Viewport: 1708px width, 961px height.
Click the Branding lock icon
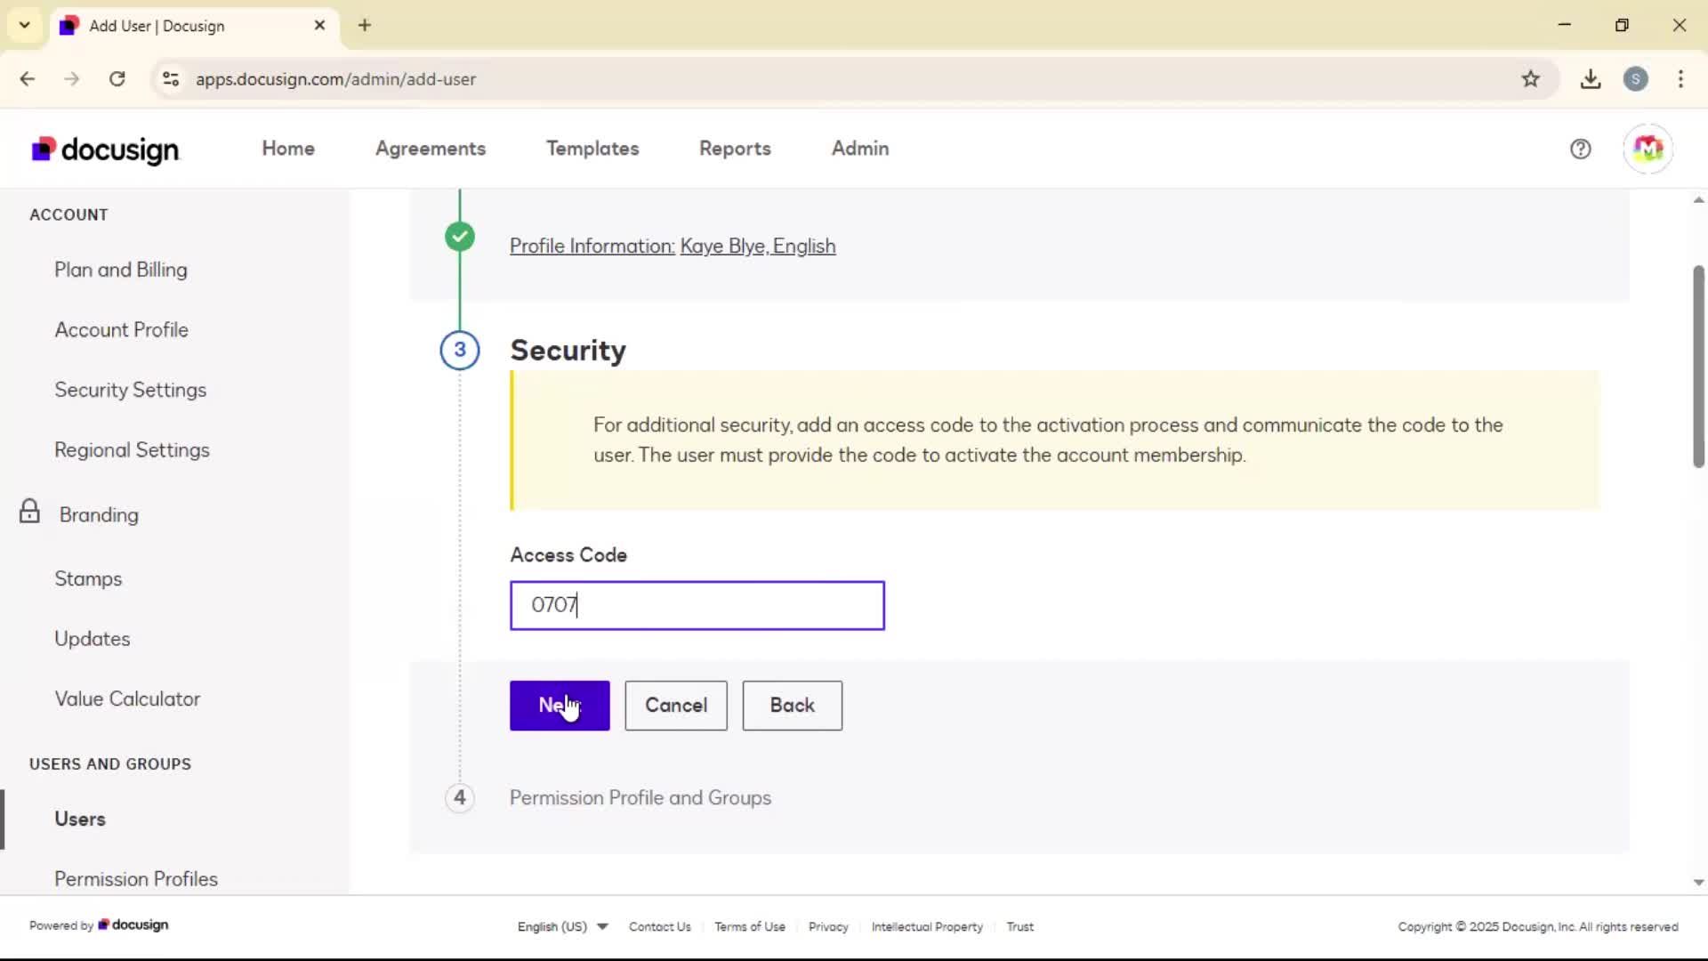[29, 512]
